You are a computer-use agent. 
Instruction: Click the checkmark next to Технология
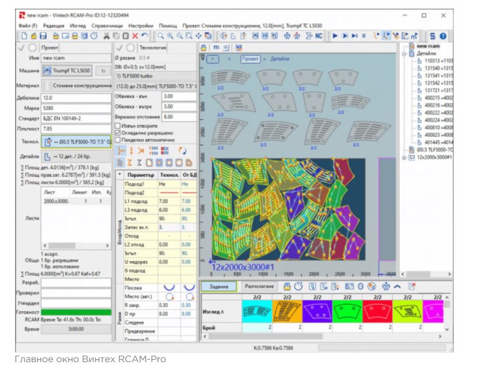[x=119, y=48]
